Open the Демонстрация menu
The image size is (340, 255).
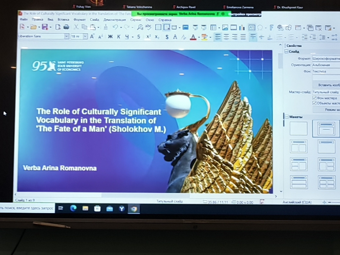[114, 20]
